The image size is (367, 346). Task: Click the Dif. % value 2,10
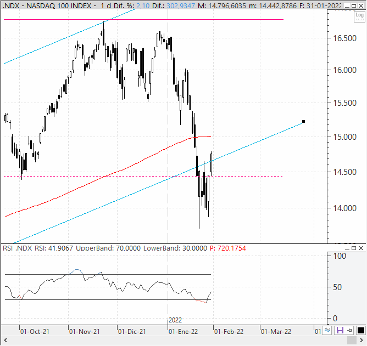(x=142, y=5)
